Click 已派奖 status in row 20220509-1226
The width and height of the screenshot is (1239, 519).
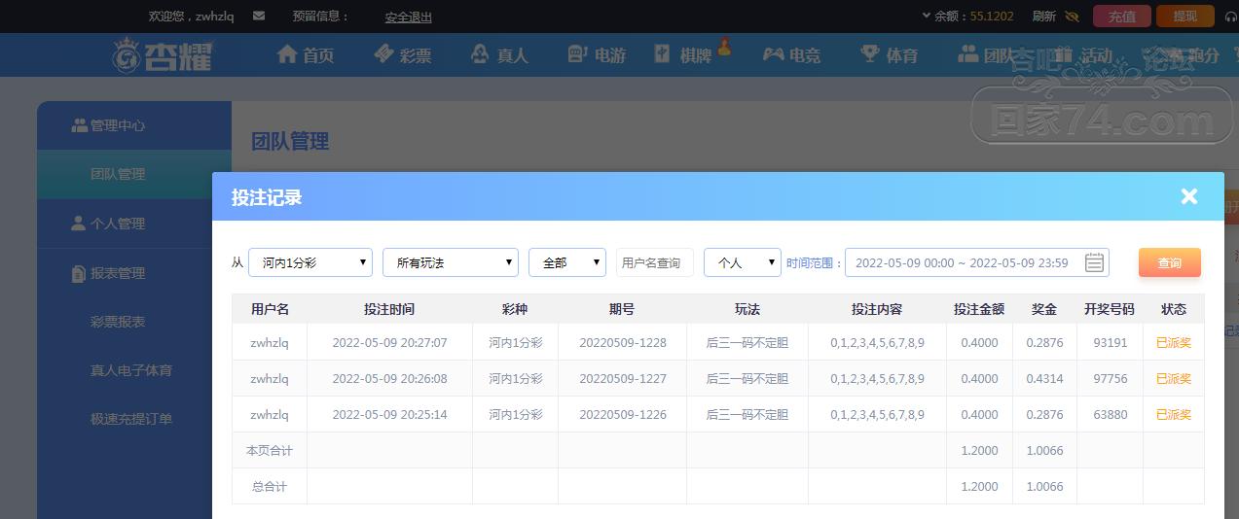[x=1174, y=414]
